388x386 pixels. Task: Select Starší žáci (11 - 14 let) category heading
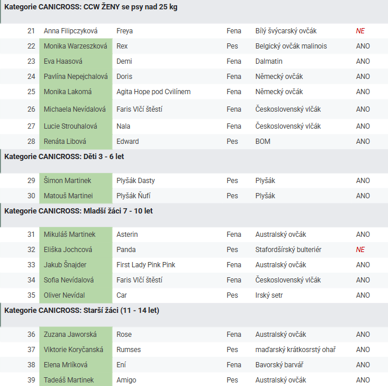click(x=82, y=311)
